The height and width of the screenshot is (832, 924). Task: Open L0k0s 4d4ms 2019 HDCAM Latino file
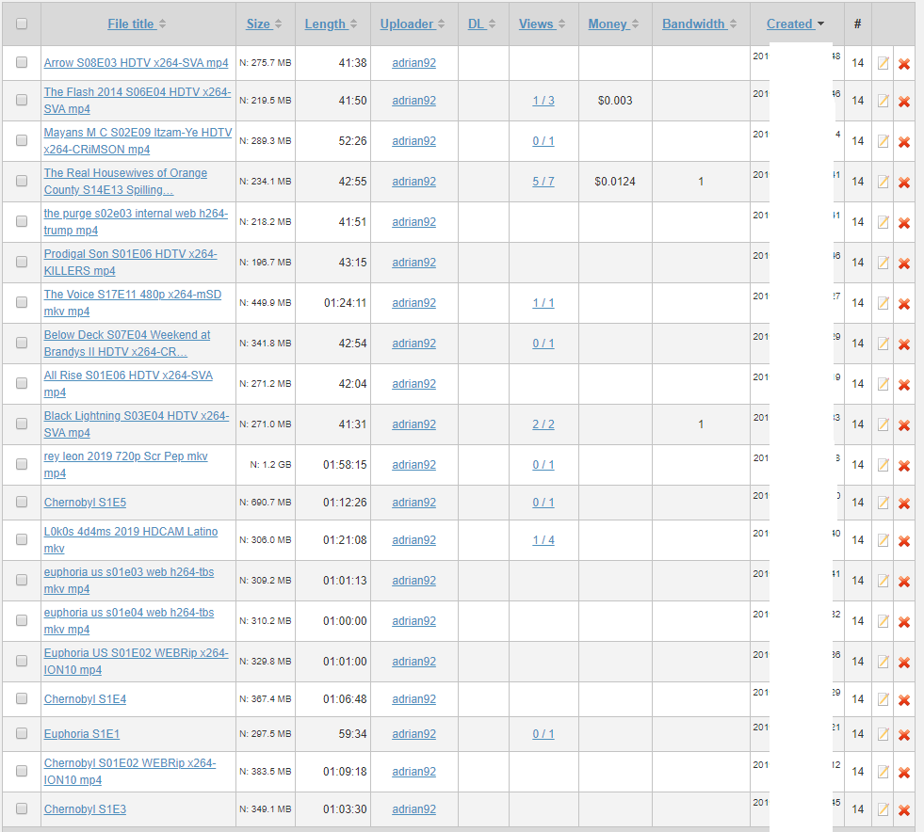click(x=131, y=540)
